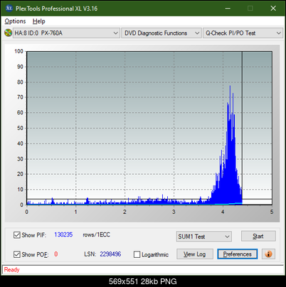Enable the Logarithmic checkbox
Image resolution: width=286 pixels, height=287 pixels.
pos(137,254)
